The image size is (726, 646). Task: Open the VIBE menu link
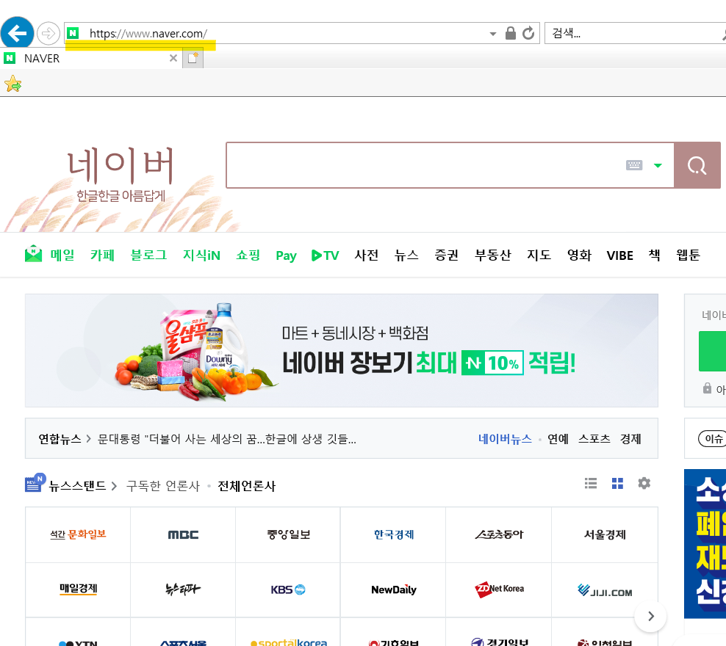pyautogui.click(x=620, y=255)
